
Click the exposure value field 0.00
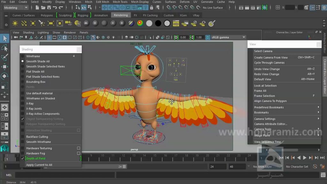pos(184,37)
